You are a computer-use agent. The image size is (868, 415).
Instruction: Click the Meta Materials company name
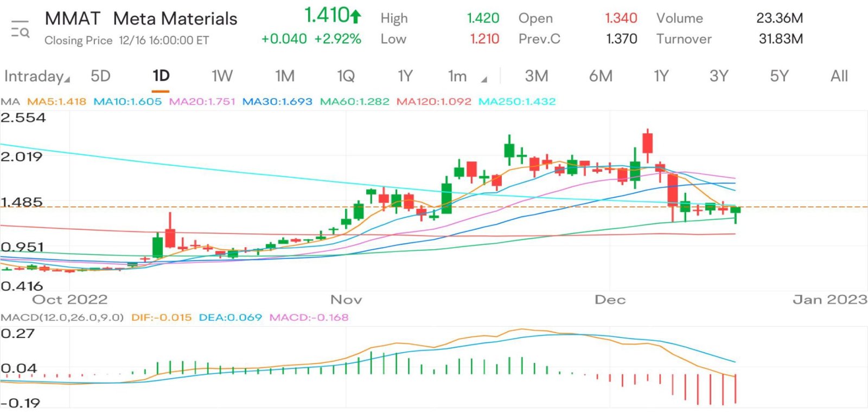(175, 19)
